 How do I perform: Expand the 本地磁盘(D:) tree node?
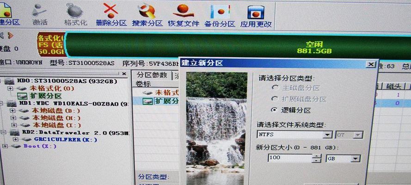(12, 111)
